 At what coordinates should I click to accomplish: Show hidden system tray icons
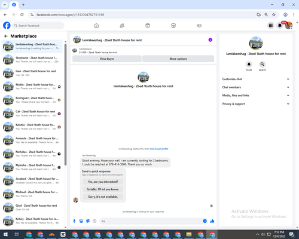point(257,234)
